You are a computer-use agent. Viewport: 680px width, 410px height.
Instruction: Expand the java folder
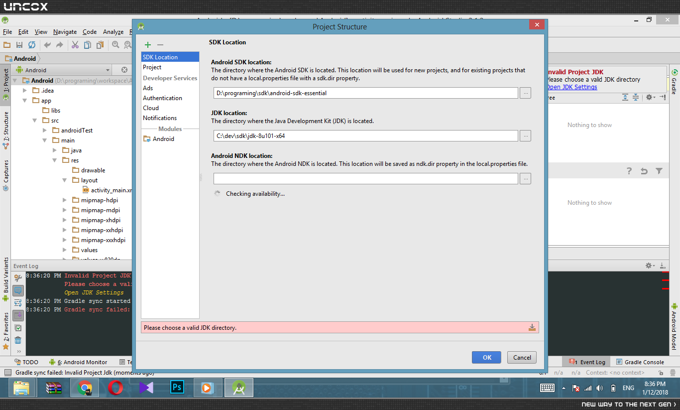click(x=55, y=150)
